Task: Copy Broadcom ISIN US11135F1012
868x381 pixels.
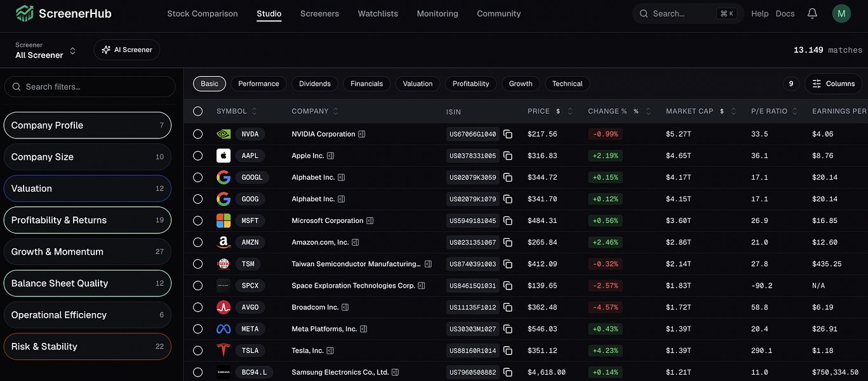Action: pyautogui.click(x=508, y=307)
